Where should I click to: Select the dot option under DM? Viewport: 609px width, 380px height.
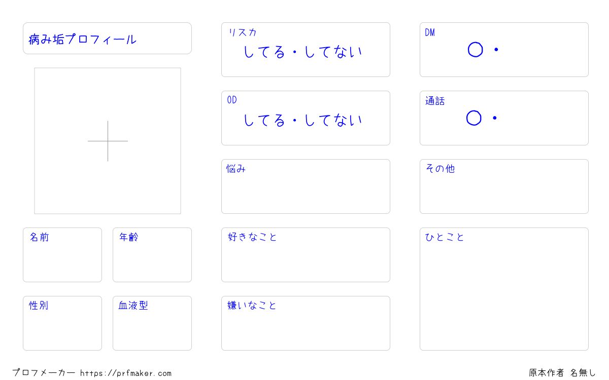(496, 50)
